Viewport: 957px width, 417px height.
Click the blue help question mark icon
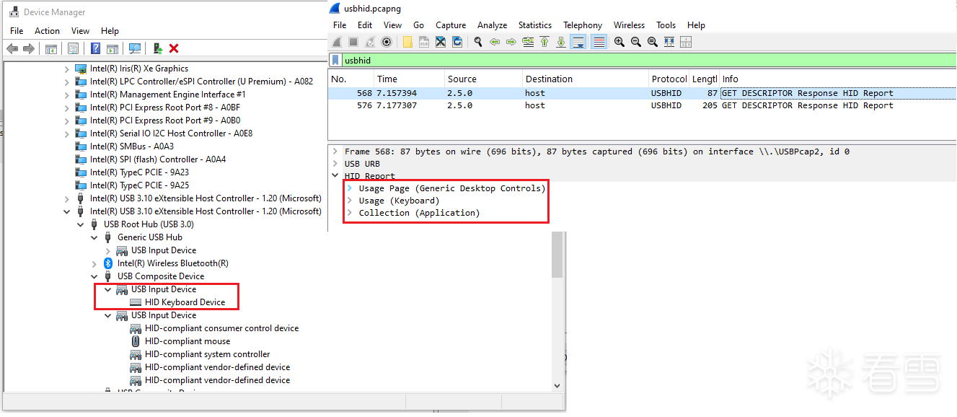coord(95,48)
